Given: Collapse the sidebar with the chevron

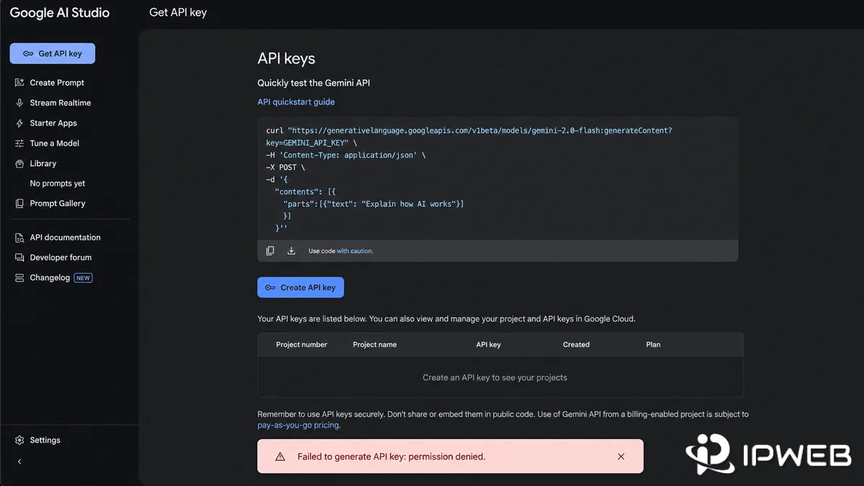Looking at the screenshot, I should click(19, 462).
